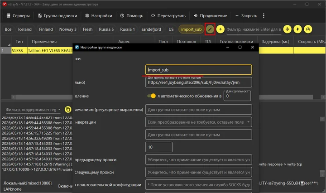The height and width of the screenshot is (193, 326).
Task: Click the yellow plus add-group icon
Action: coord(221,29)
